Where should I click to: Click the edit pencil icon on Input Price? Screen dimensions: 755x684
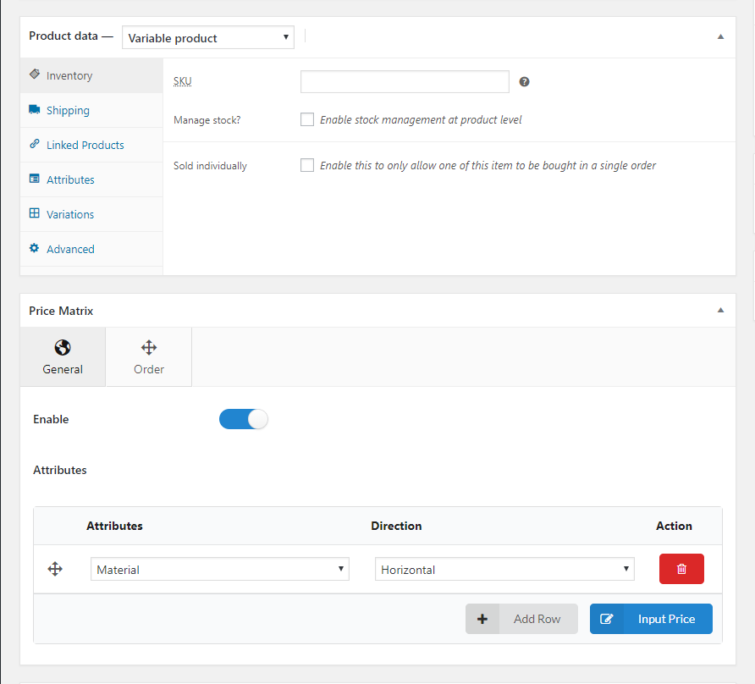(x=606, y=619)
